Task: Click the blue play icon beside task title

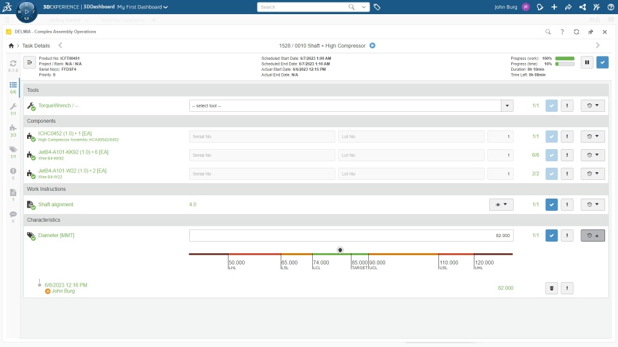Action: click(x=372, y=46)
